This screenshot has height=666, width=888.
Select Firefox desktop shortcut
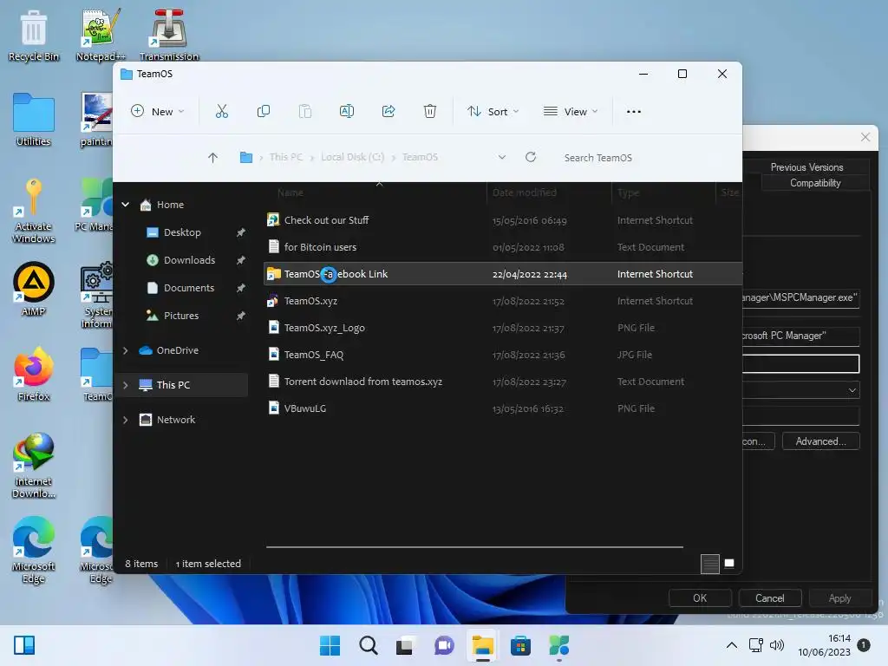34,374
